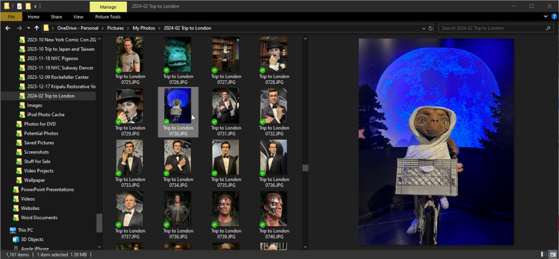This screenshot has height=259, width=559.
Task: Select the Screenshots folder in sidebar
Action: tap(36, 152)
